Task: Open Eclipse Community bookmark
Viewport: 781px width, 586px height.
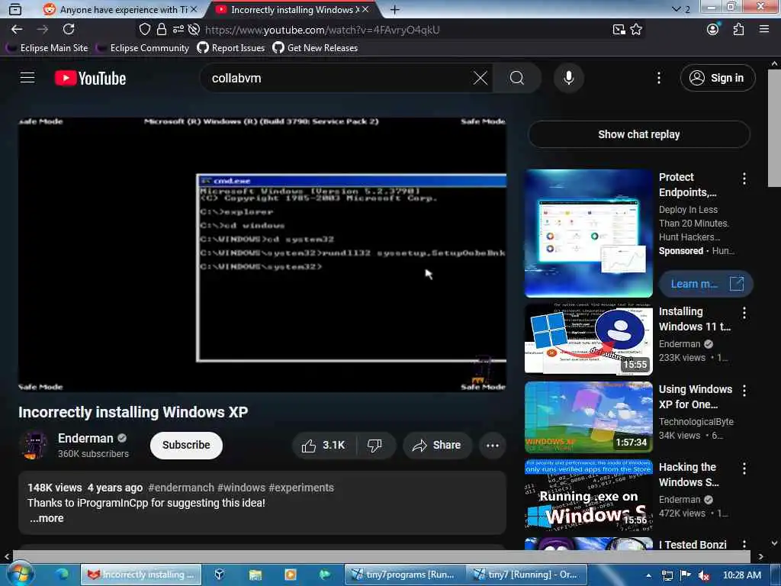Action: [x=143, y=48]
